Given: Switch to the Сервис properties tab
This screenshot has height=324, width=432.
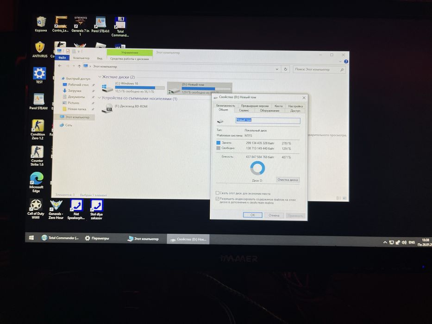Looking at the screenshot, I should [244, 111].
